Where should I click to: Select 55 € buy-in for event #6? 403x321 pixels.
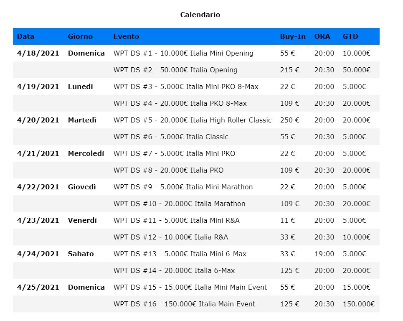[287, 137]
